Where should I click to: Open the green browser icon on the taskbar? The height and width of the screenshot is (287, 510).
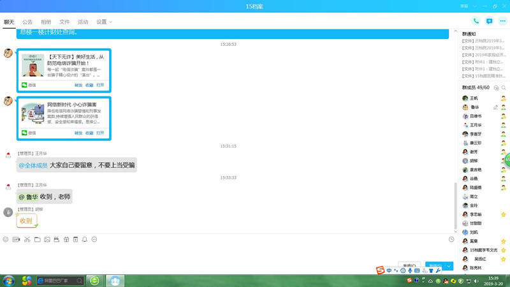click(x=94, y=281)
